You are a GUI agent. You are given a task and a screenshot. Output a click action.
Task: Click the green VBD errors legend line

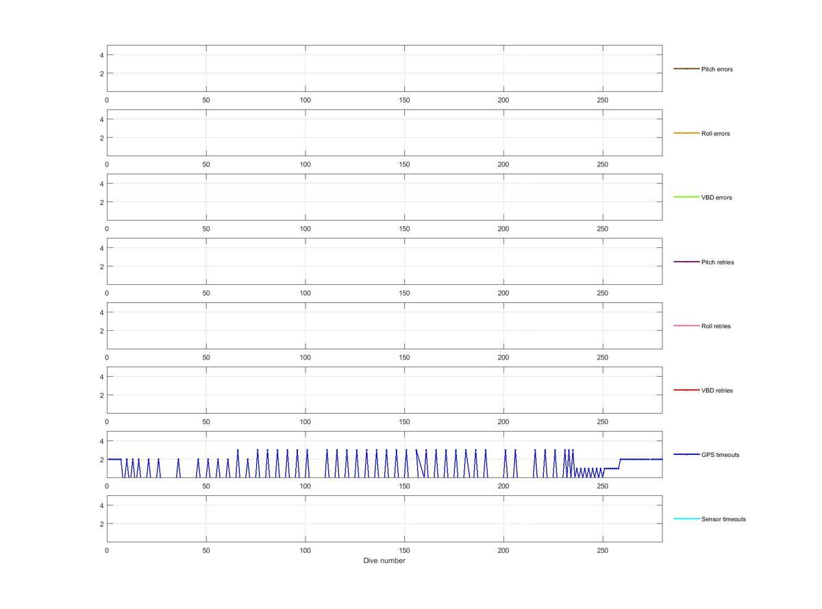pyautogui.click(x=686, y=197)
